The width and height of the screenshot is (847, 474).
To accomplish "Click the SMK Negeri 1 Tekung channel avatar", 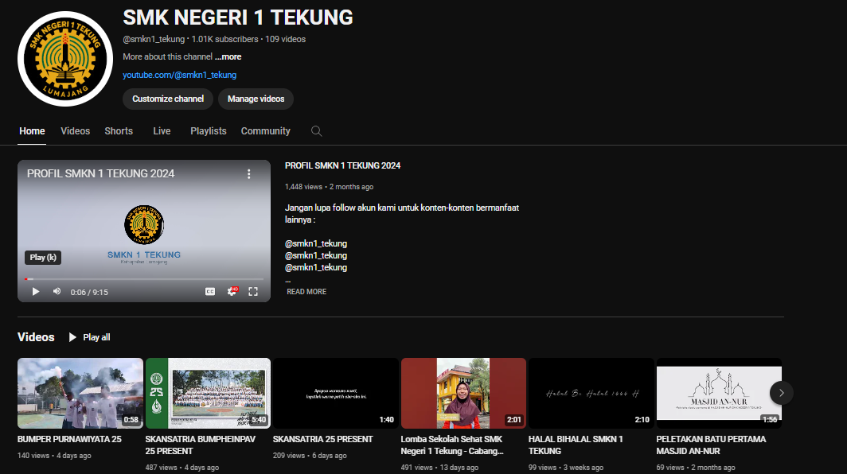I will [64, 59].
